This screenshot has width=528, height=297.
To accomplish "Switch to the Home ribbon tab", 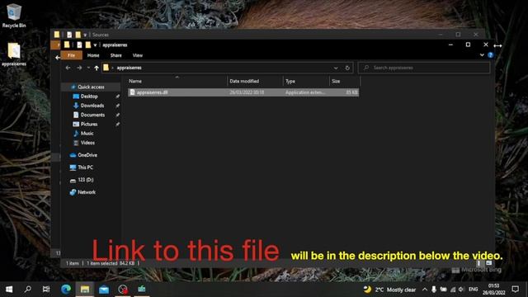I will pos(93,55).
